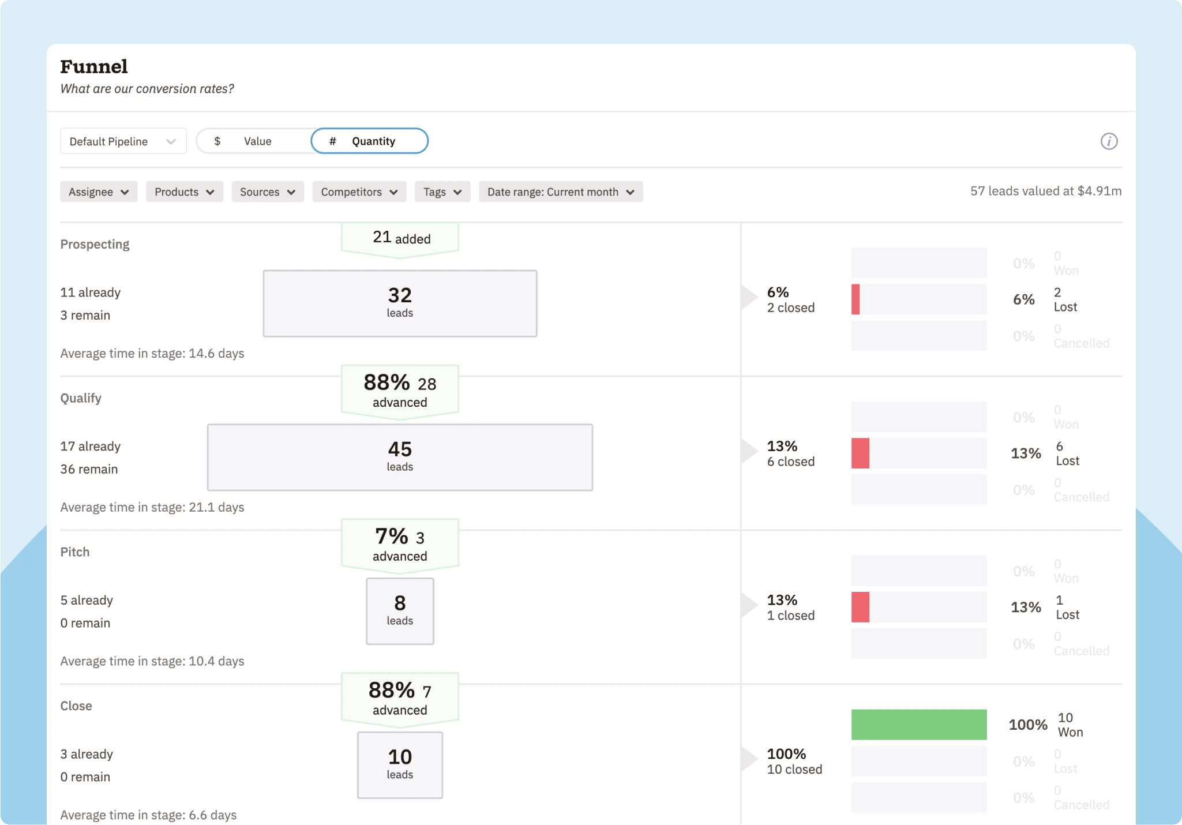The width and height of the screenshot is (1182, 825).
Task: Click the dropdown caret on the Tags filter
Action: click(457, 192)
